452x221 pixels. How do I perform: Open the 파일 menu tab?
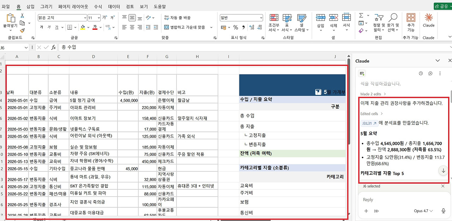point(6,6)
